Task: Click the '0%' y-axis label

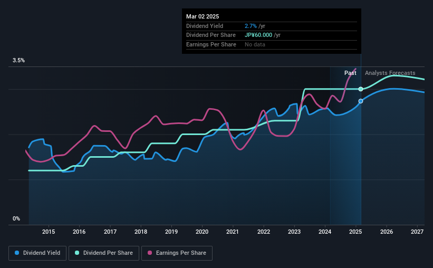Action: [16, 218]
